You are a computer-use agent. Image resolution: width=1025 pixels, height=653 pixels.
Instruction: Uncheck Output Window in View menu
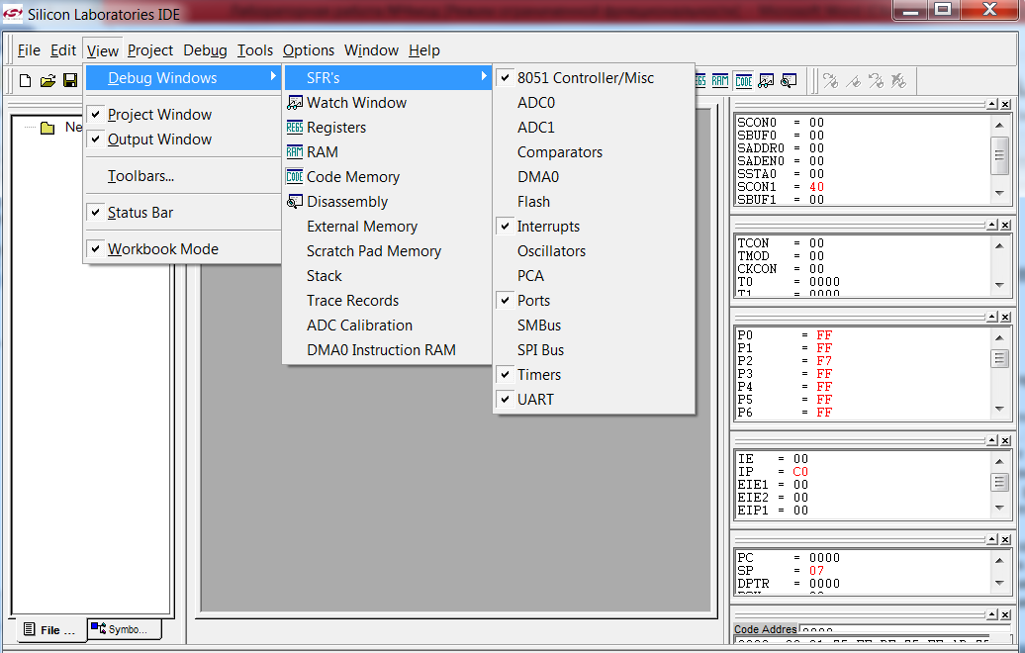[182, 140]
